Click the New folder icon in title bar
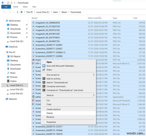This screenshot has height=136, width=146. (x=12, y=3)
